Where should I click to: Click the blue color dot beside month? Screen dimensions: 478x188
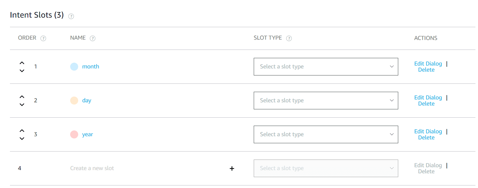click(x=74, y=67)
